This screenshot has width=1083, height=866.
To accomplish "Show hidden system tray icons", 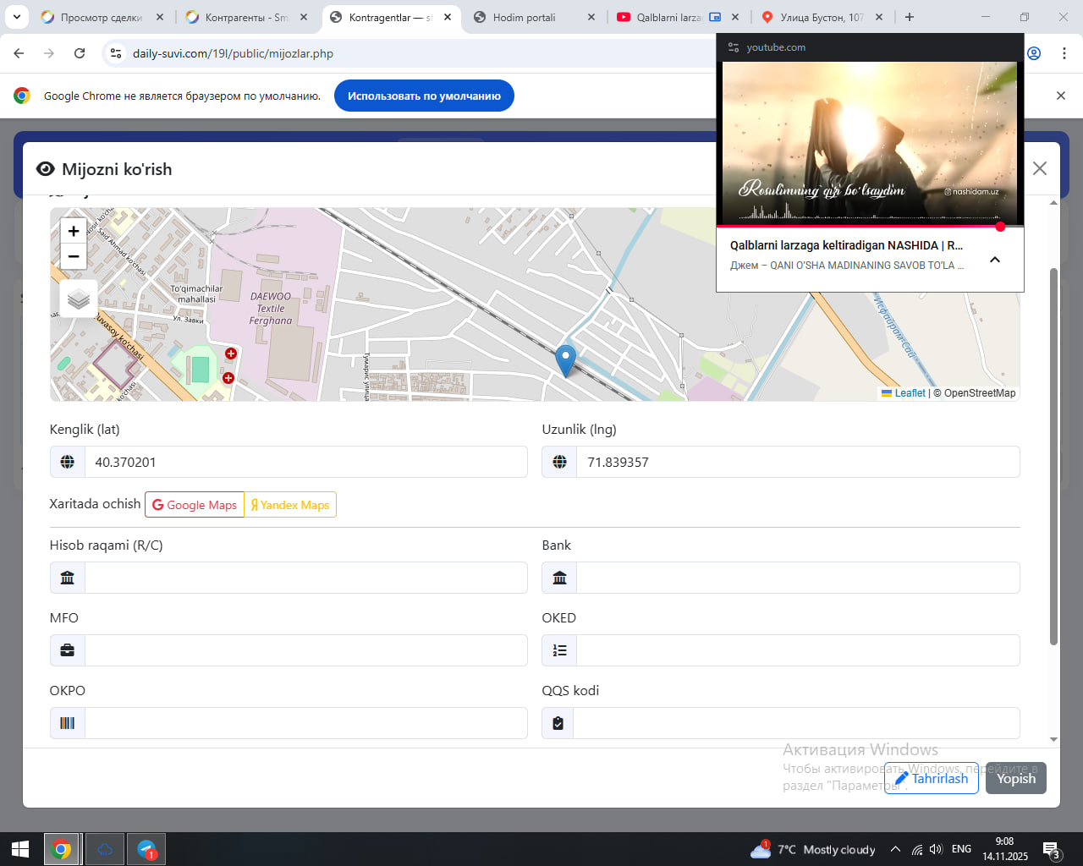I will [x=895, y=849].
